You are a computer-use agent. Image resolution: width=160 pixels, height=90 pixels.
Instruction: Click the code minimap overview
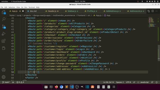click(153, 22)
